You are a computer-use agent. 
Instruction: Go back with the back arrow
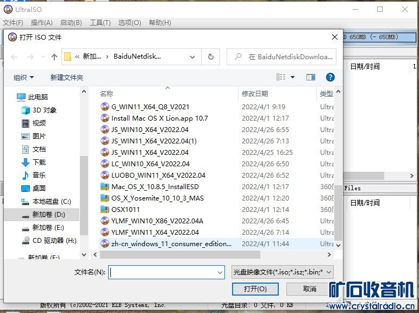point(14,57)
